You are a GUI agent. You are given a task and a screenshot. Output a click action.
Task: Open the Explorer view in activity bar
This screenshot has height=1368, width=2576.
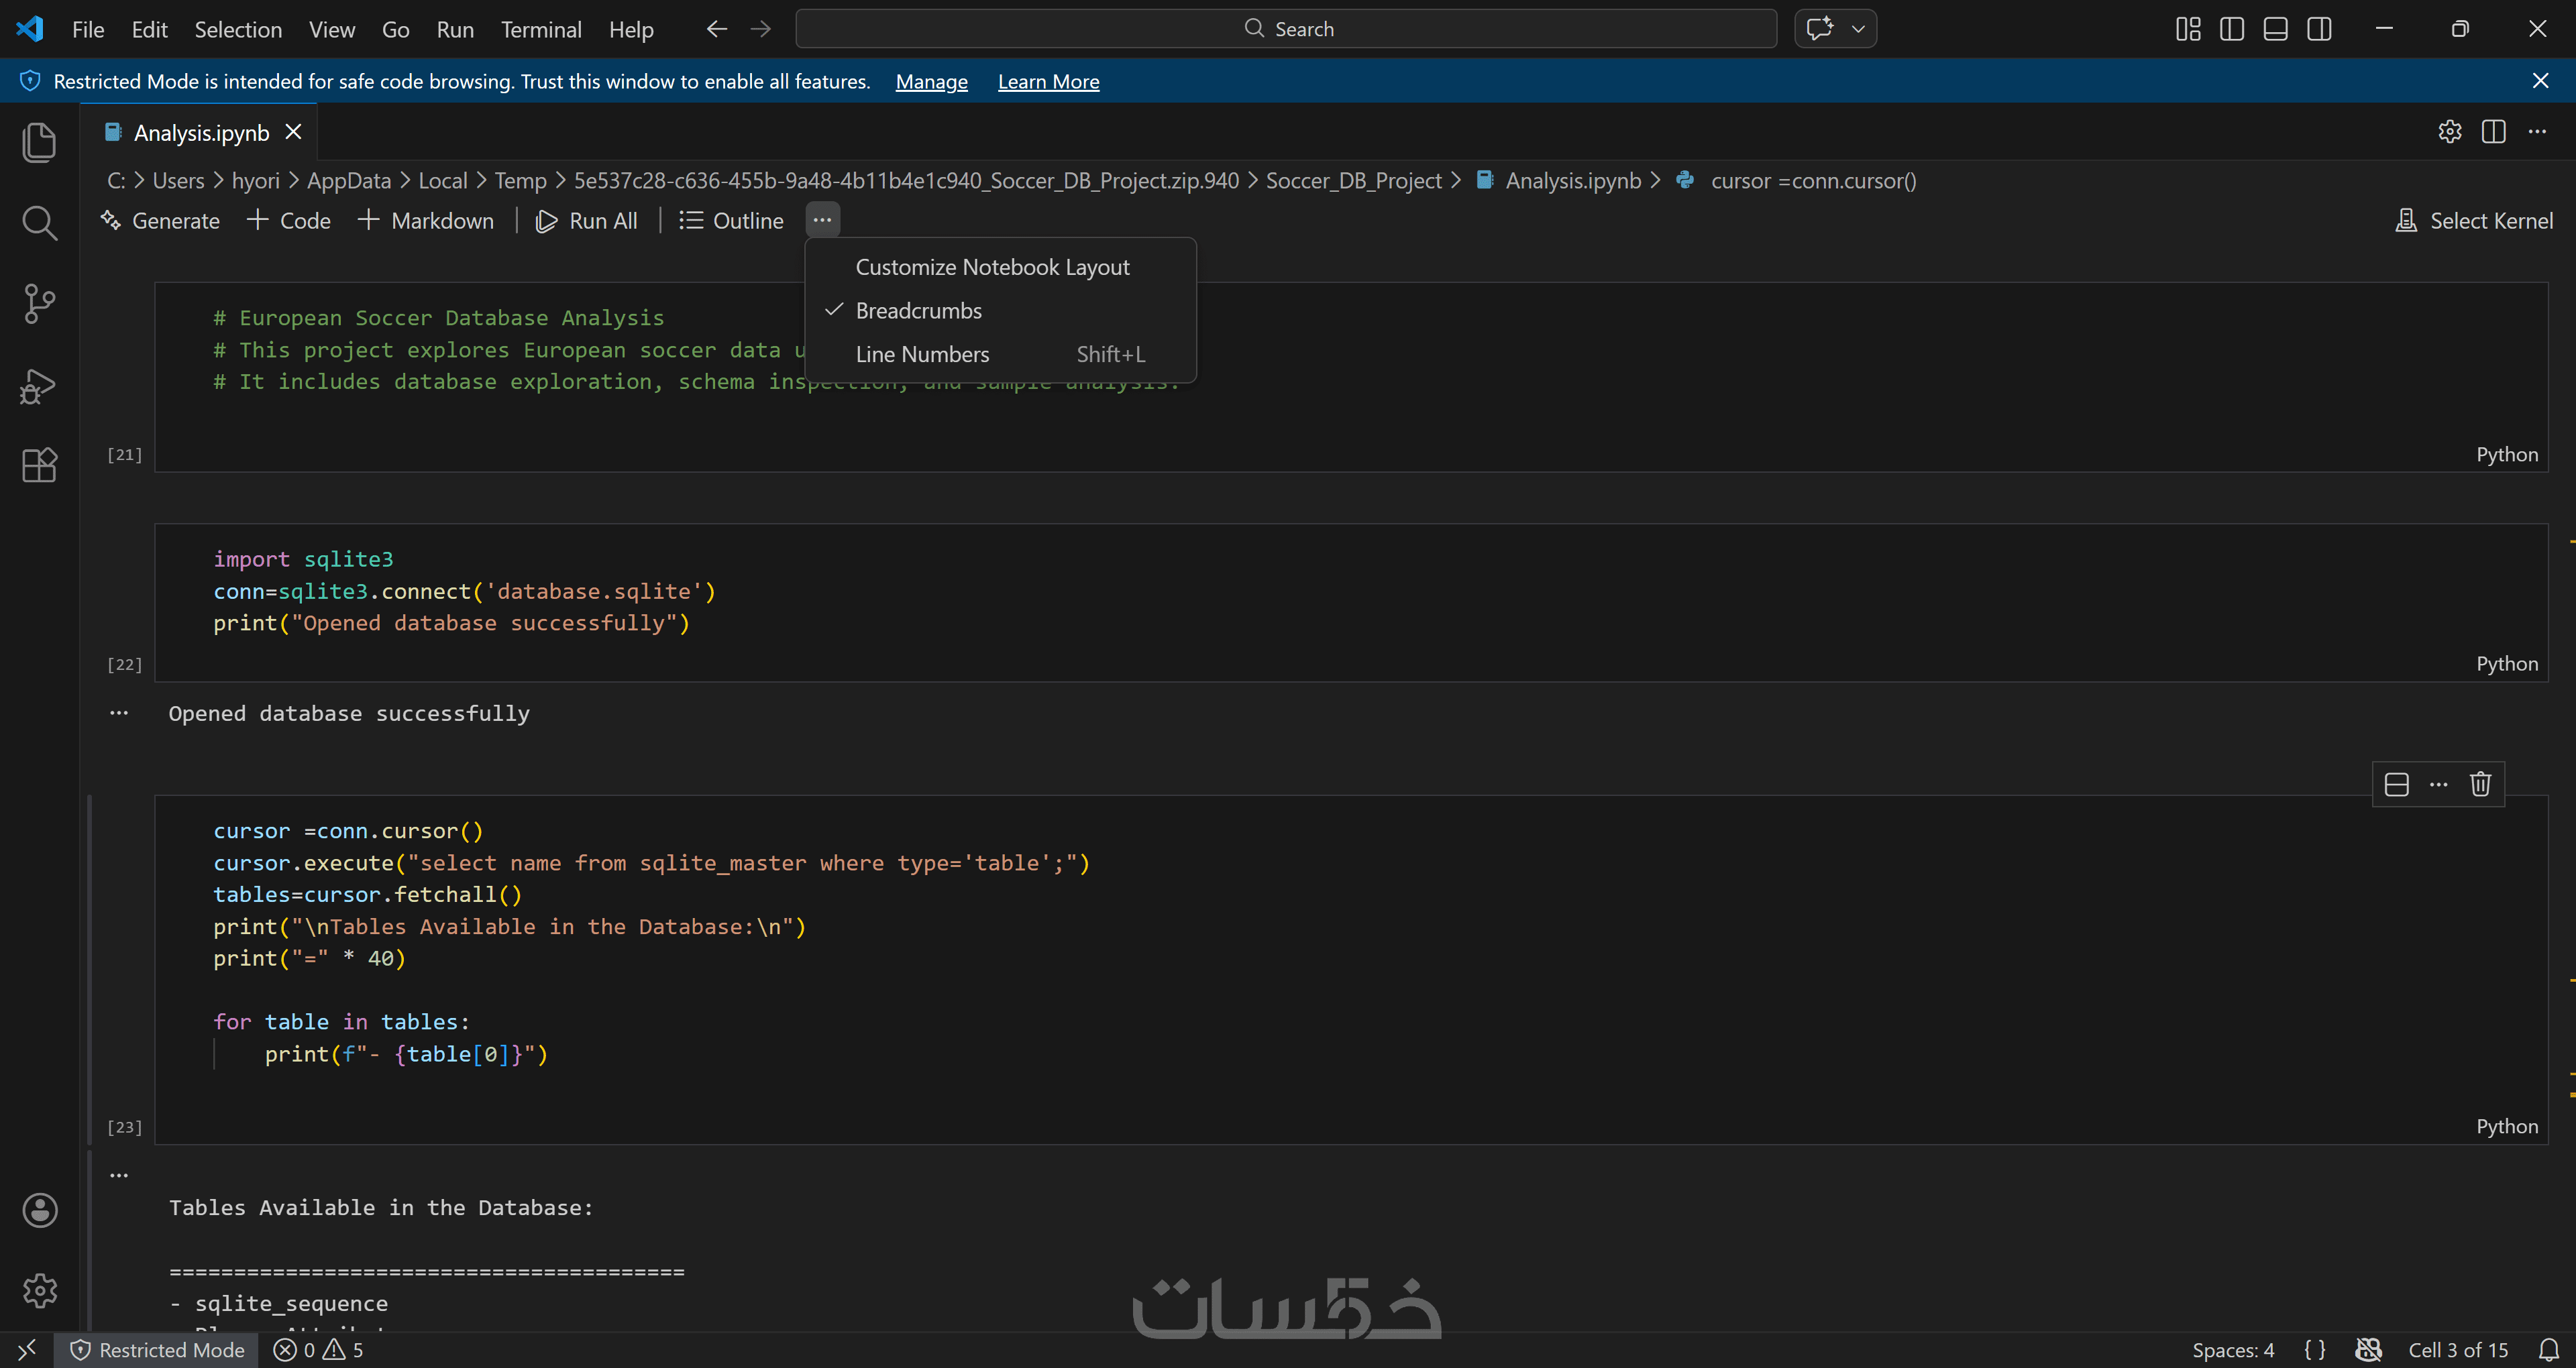39,142
